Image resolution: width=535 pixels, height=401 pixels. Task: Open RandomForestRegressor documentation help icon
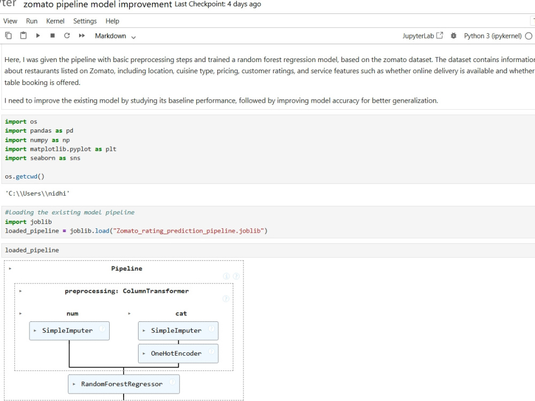172,382
